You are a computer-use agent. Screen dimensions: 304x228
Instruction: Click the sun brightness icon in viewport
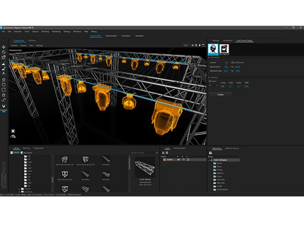[13, 131]
